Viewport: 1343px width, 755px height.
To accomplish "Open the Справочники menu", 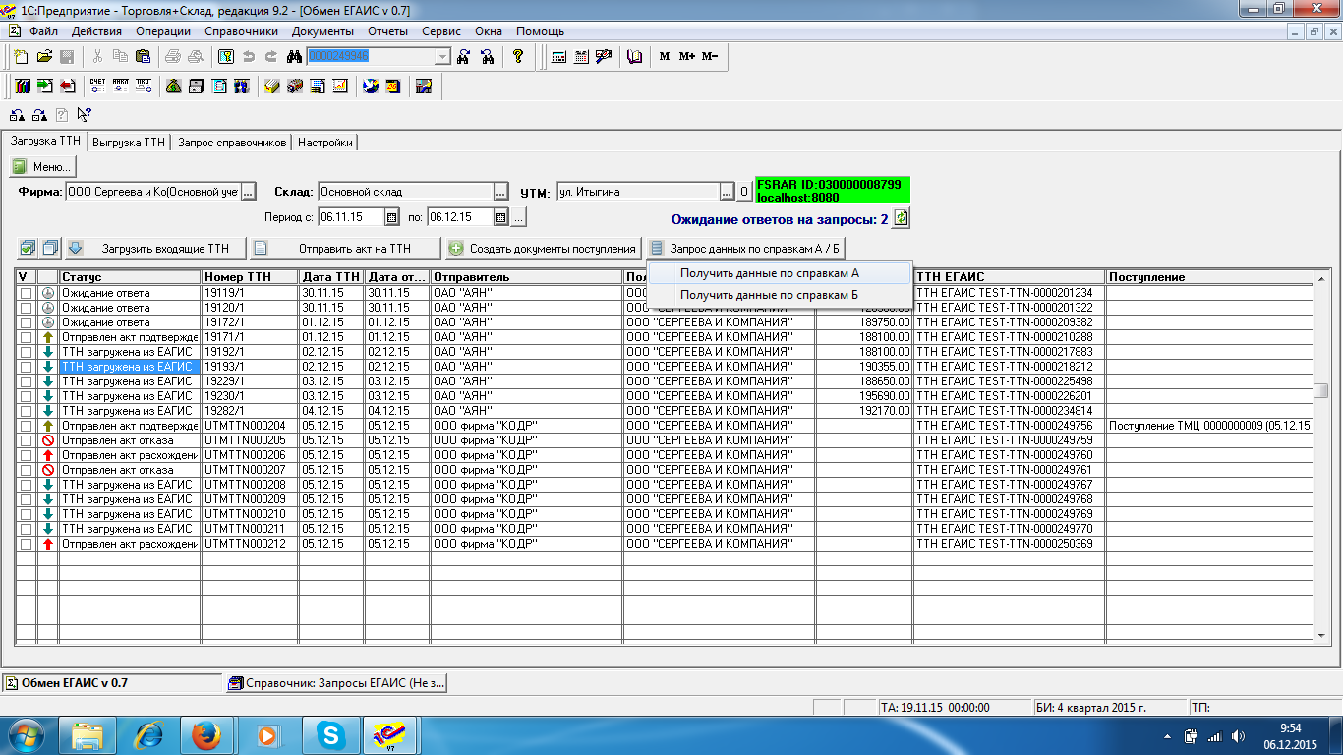I will tap(241, 31).
